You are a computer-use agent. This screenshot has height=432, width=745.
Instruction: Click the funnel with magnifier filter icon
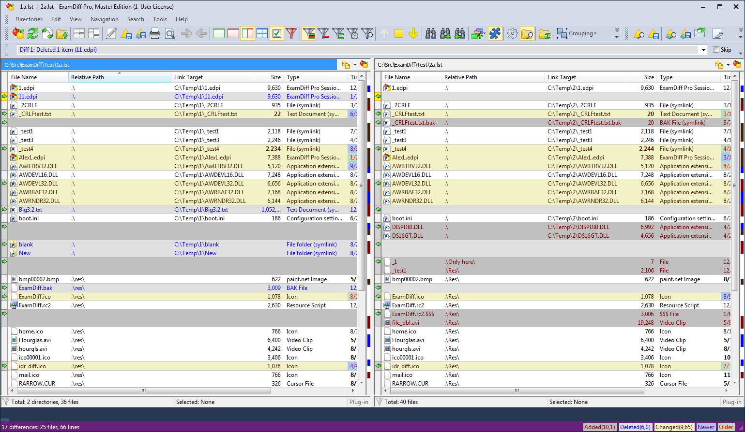pos(367,33)
